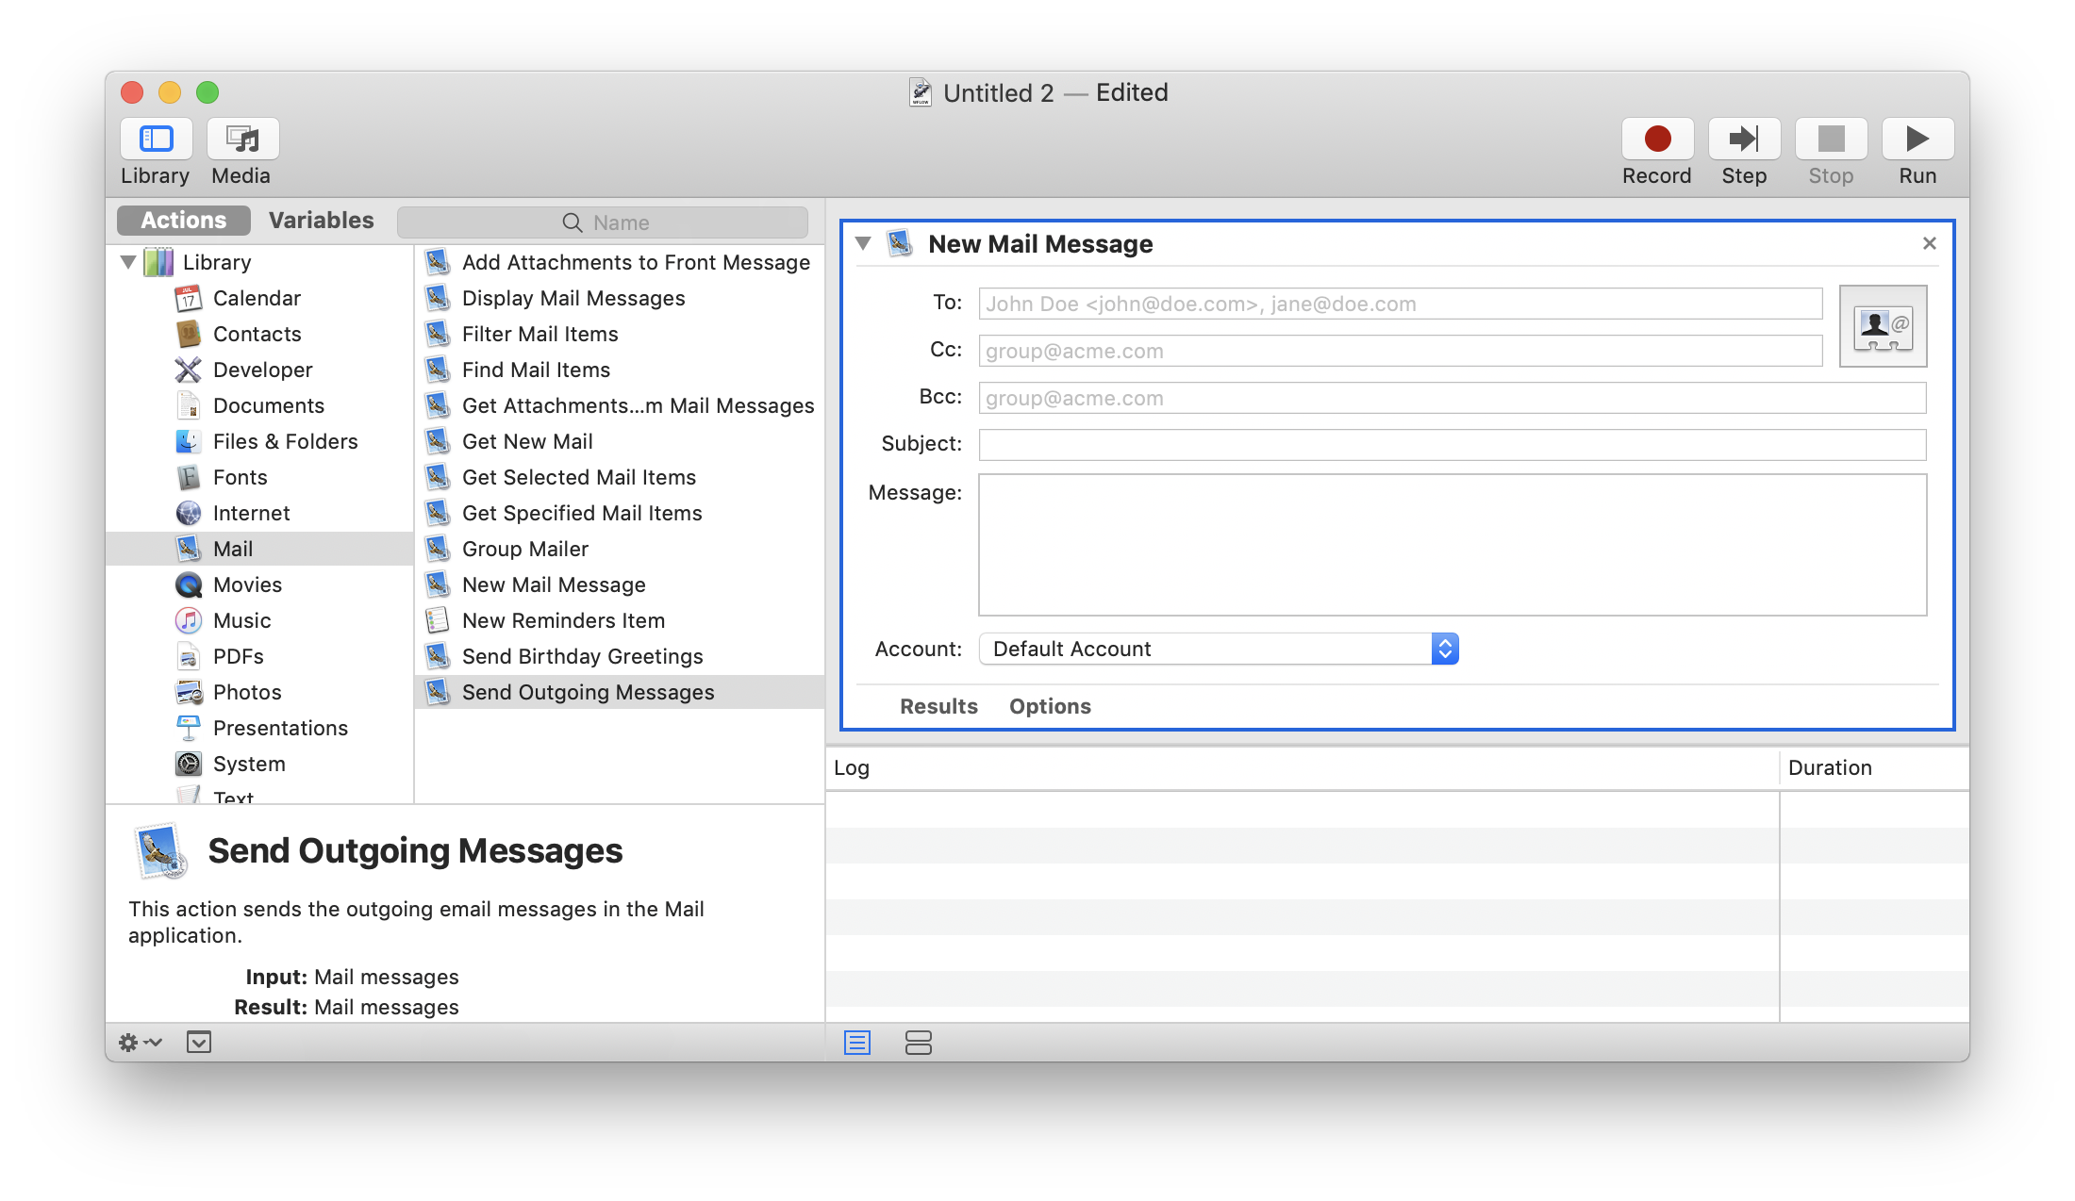Select Group Mailer action

[620, 549]
